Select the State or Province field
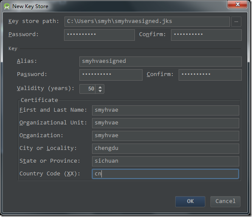The width and height of the screenshot is (252, 217). pyautogui.click(x=165, y=161)
